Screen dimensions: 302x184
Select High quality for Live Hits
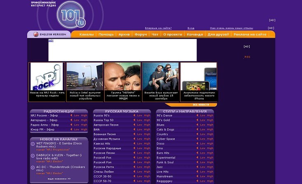click(x=210, y=172)
